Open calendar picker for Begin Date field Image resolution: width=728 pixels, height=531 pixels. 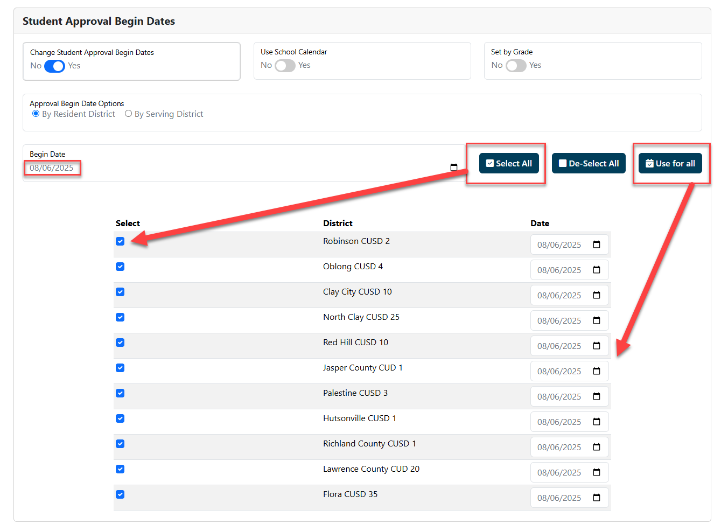click(x=454, y=167)
